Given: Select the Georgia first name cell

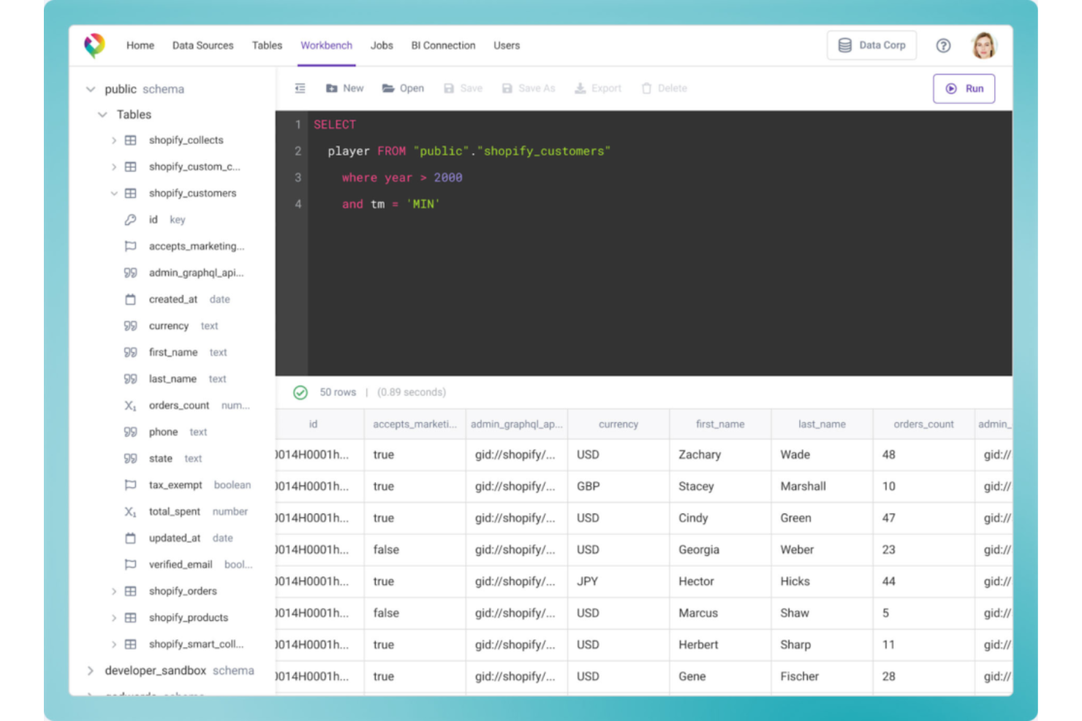Looking at the screenshot, I should [720, 550].
